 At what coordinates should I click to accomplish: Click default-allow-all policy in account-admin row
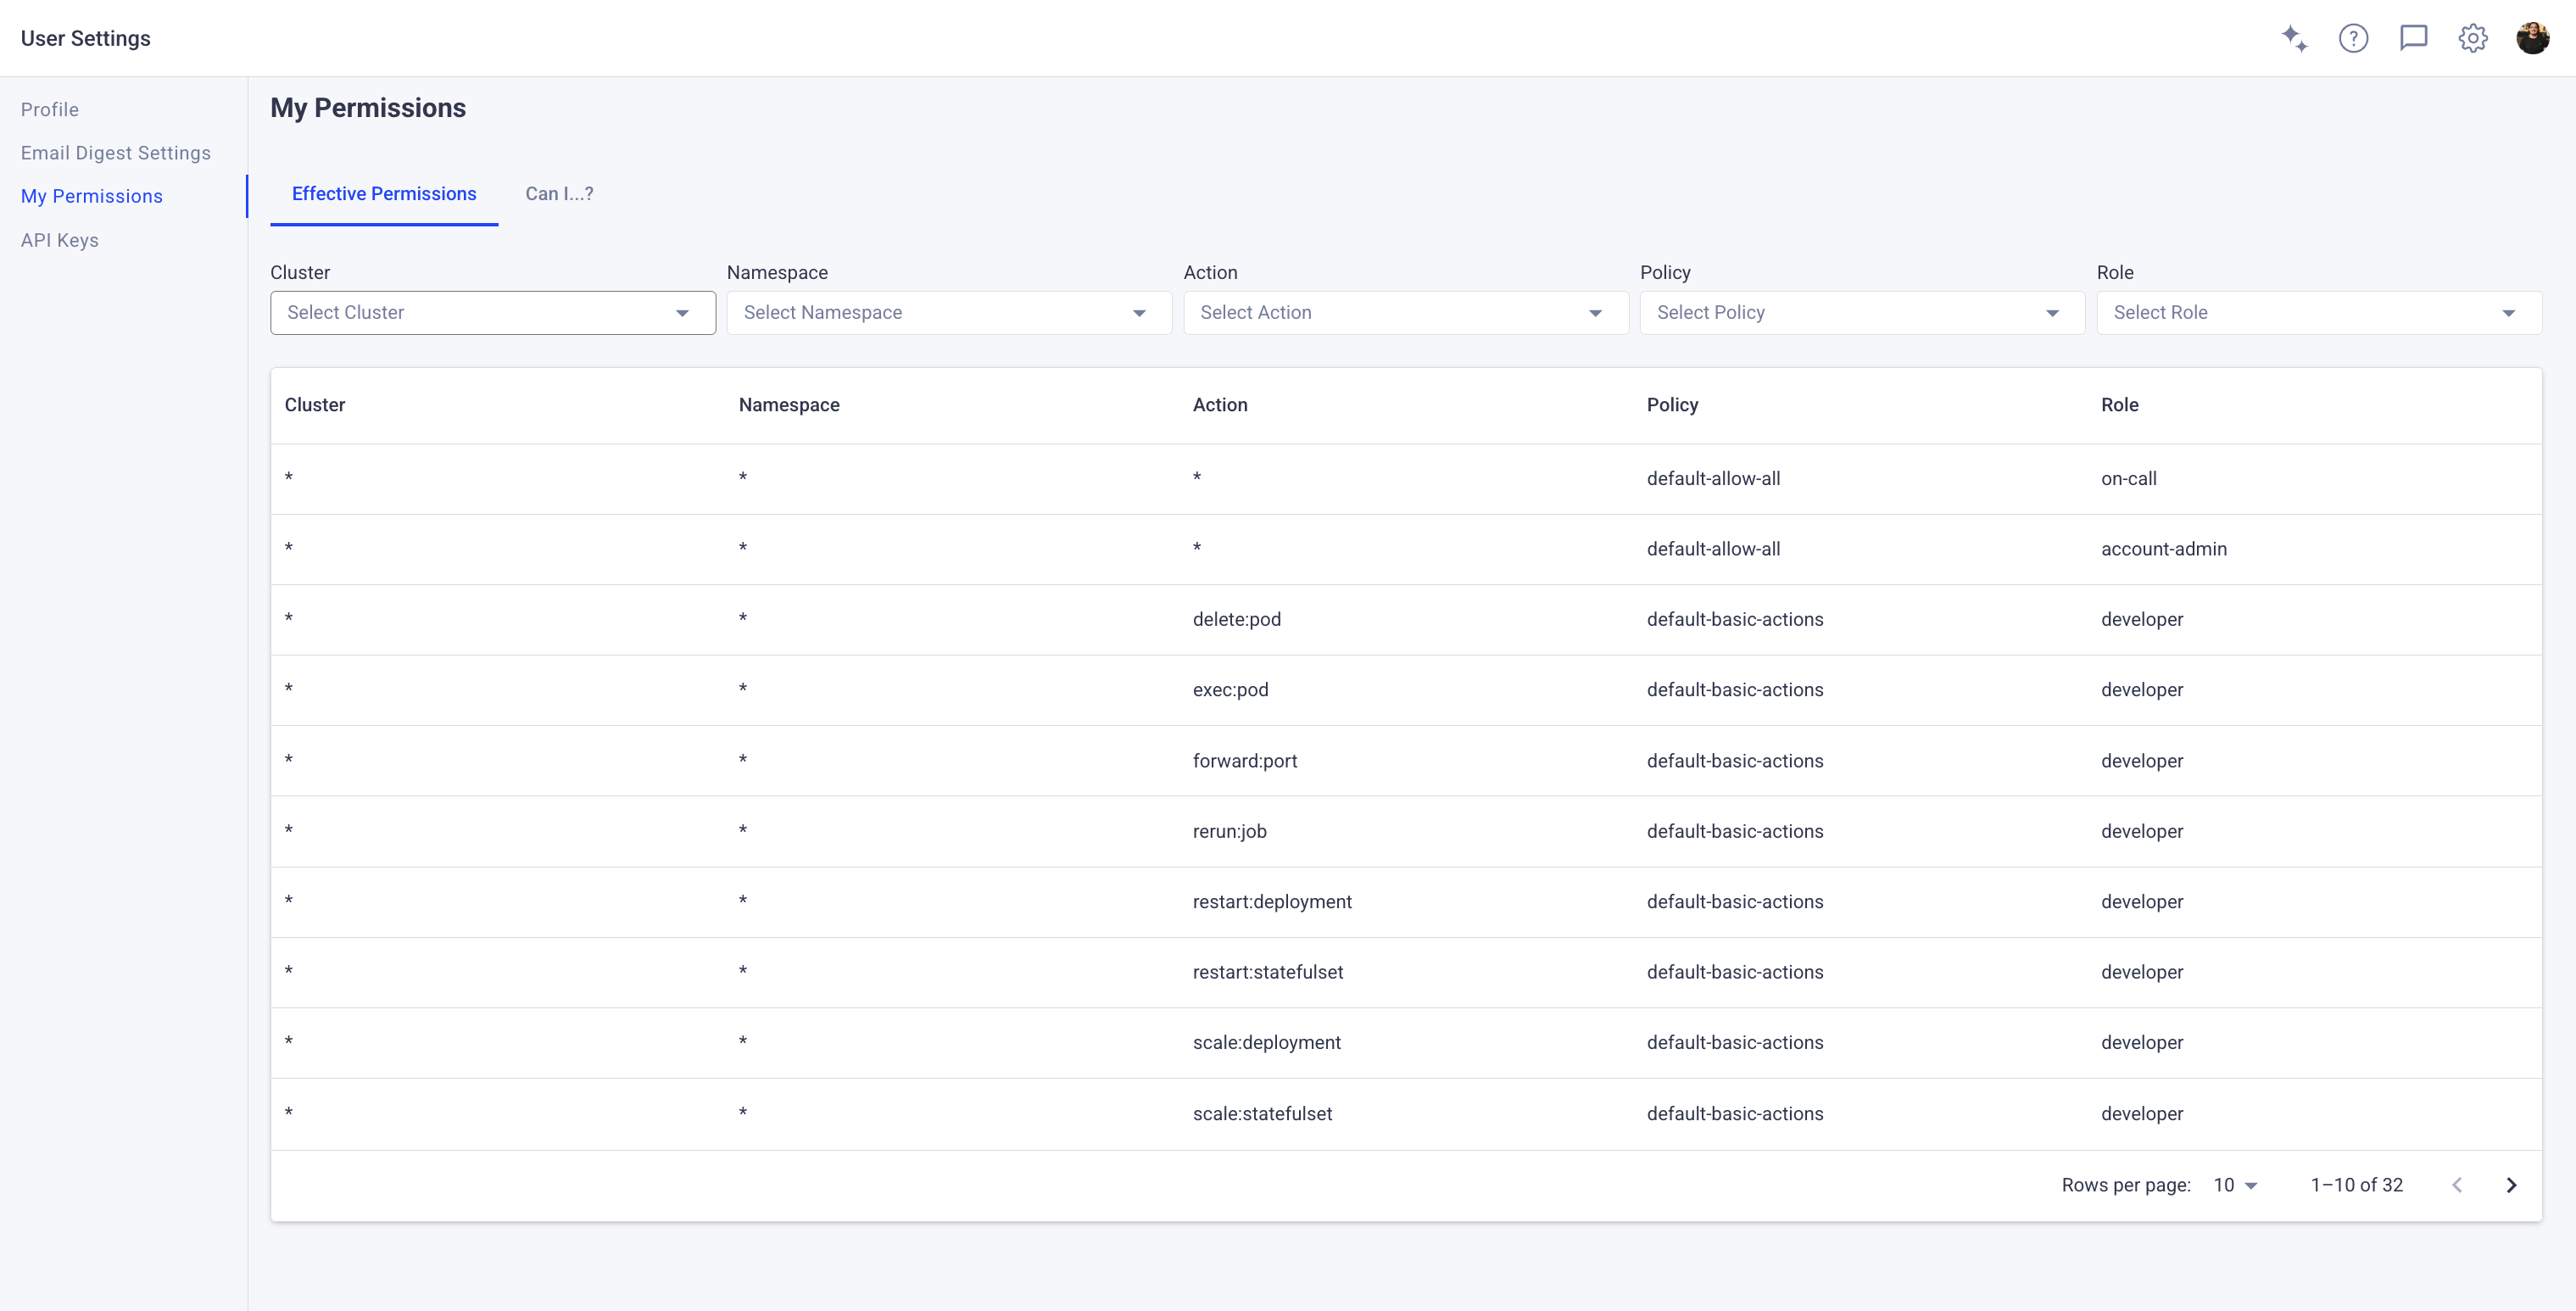pyautogui.click(x=1713, y=549)
